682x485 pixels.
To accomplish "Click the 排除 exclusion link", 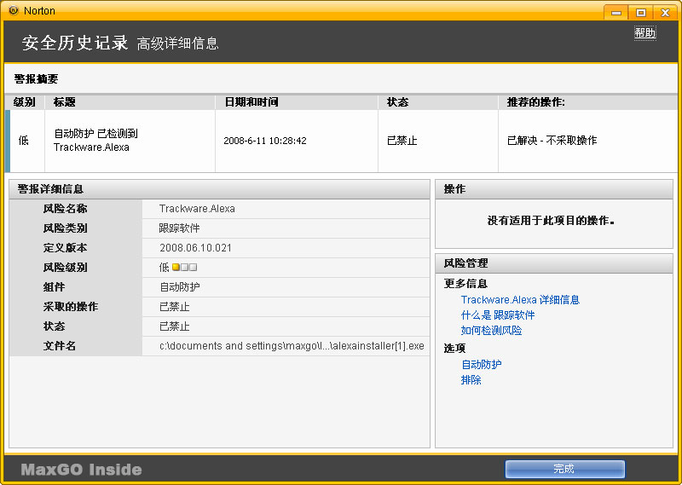I will click(x=471, y=380).
